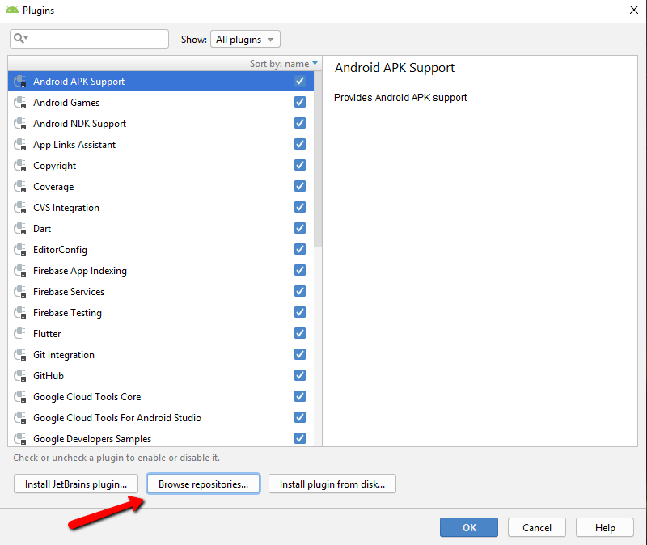The width and height of the screenshot is (647, 545).
Task: Click Install JetBrains plugin button
Action: click(x=76, y=484)
